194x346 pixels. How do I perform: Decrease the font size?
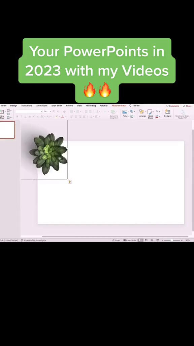coord(58,112)
